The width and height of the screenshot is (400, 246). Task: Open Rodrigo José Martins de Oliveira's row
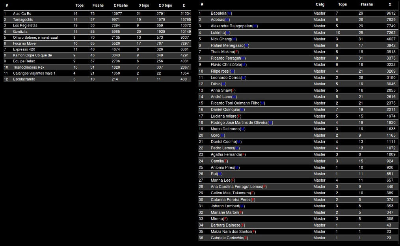click(239, 122)
